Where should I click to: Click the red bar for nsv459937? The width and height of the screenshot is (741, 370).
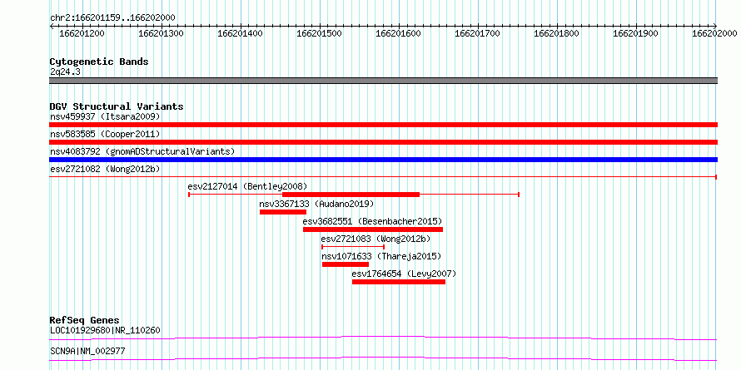pos(383,125)
